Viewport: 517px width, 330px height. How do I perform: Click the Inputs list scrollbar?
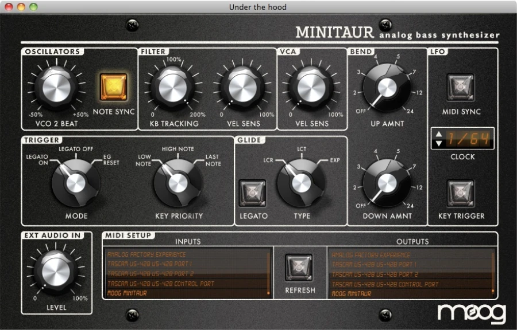269,273
